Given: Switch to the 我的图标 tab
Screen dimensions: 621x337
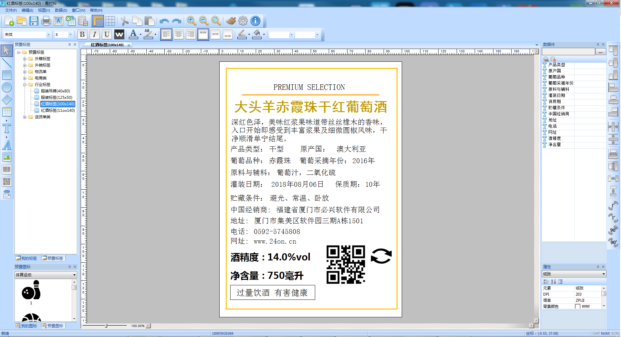Looking at the screenshot, I should [x=26, y=326].
